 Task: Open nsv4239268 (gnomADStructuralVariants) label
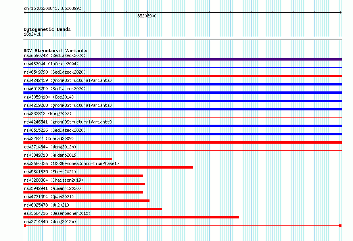click(68, 105)
